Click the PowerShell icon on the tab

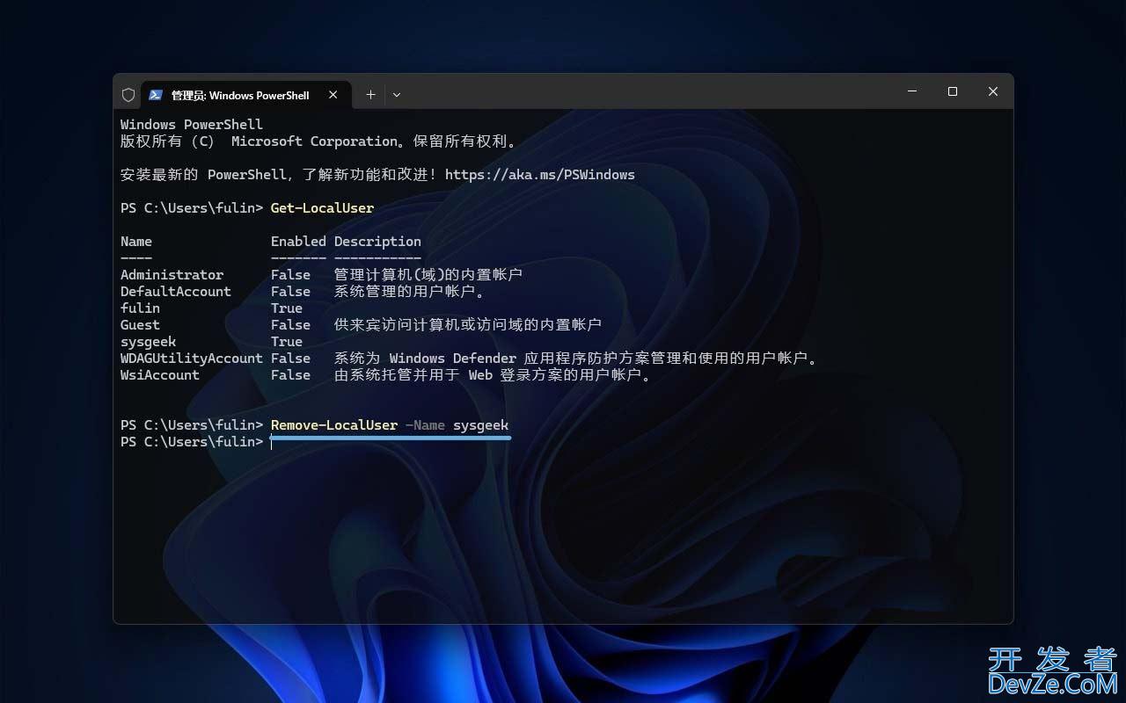[156, 95]
